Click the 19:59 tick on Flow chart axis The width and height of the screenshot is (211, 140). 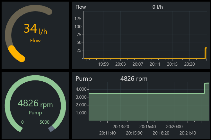(103, 64)
